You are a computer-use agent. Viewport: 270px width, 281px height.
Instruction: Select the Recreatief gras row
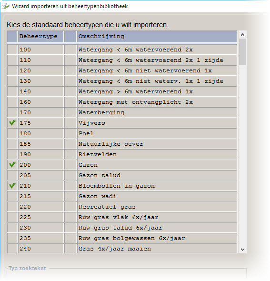(x=122, y=207)
